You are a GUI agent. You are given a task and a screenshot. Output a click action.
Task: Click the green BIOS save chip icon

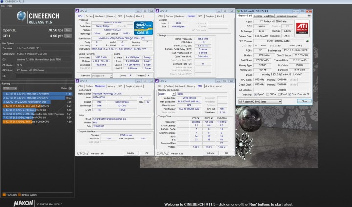coord(308,41)
